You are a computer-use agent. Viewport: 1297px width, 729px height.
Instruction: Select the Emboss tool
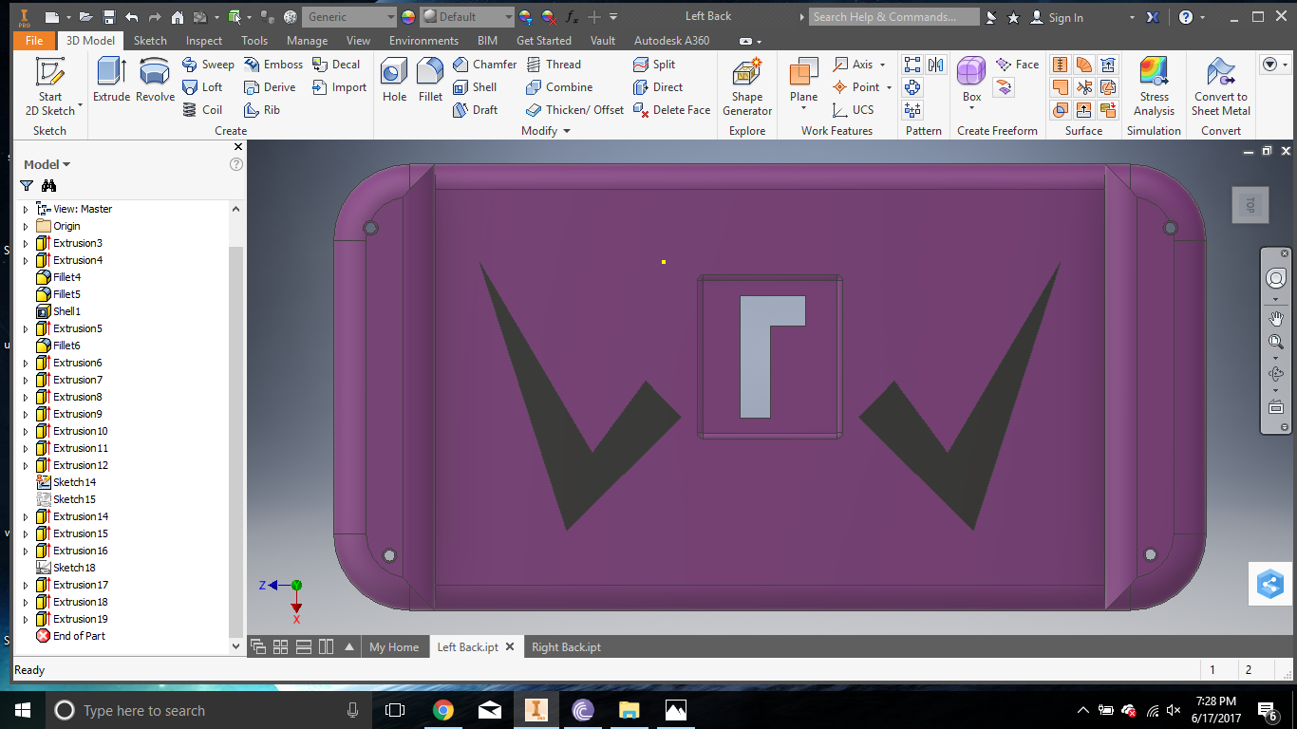(x=273, y=65)
